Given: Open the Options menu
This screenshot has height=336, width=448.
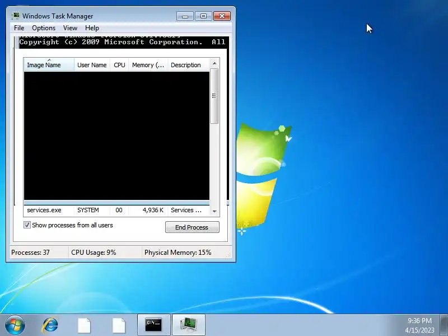Looking at the screenshot, I should coord(44,28).
